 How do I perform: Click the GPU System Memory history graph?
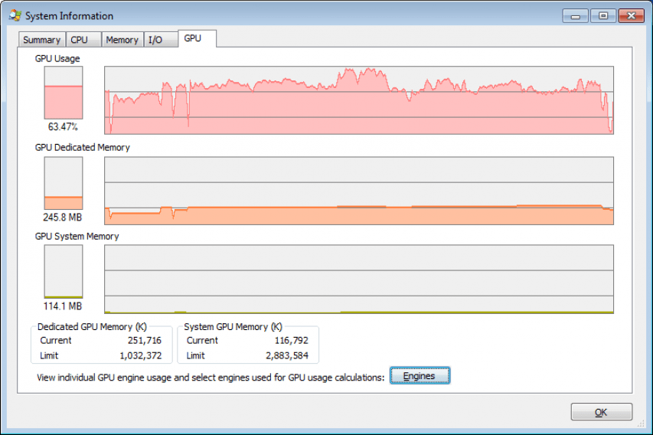pyautogui.click(x=359, y=280)
